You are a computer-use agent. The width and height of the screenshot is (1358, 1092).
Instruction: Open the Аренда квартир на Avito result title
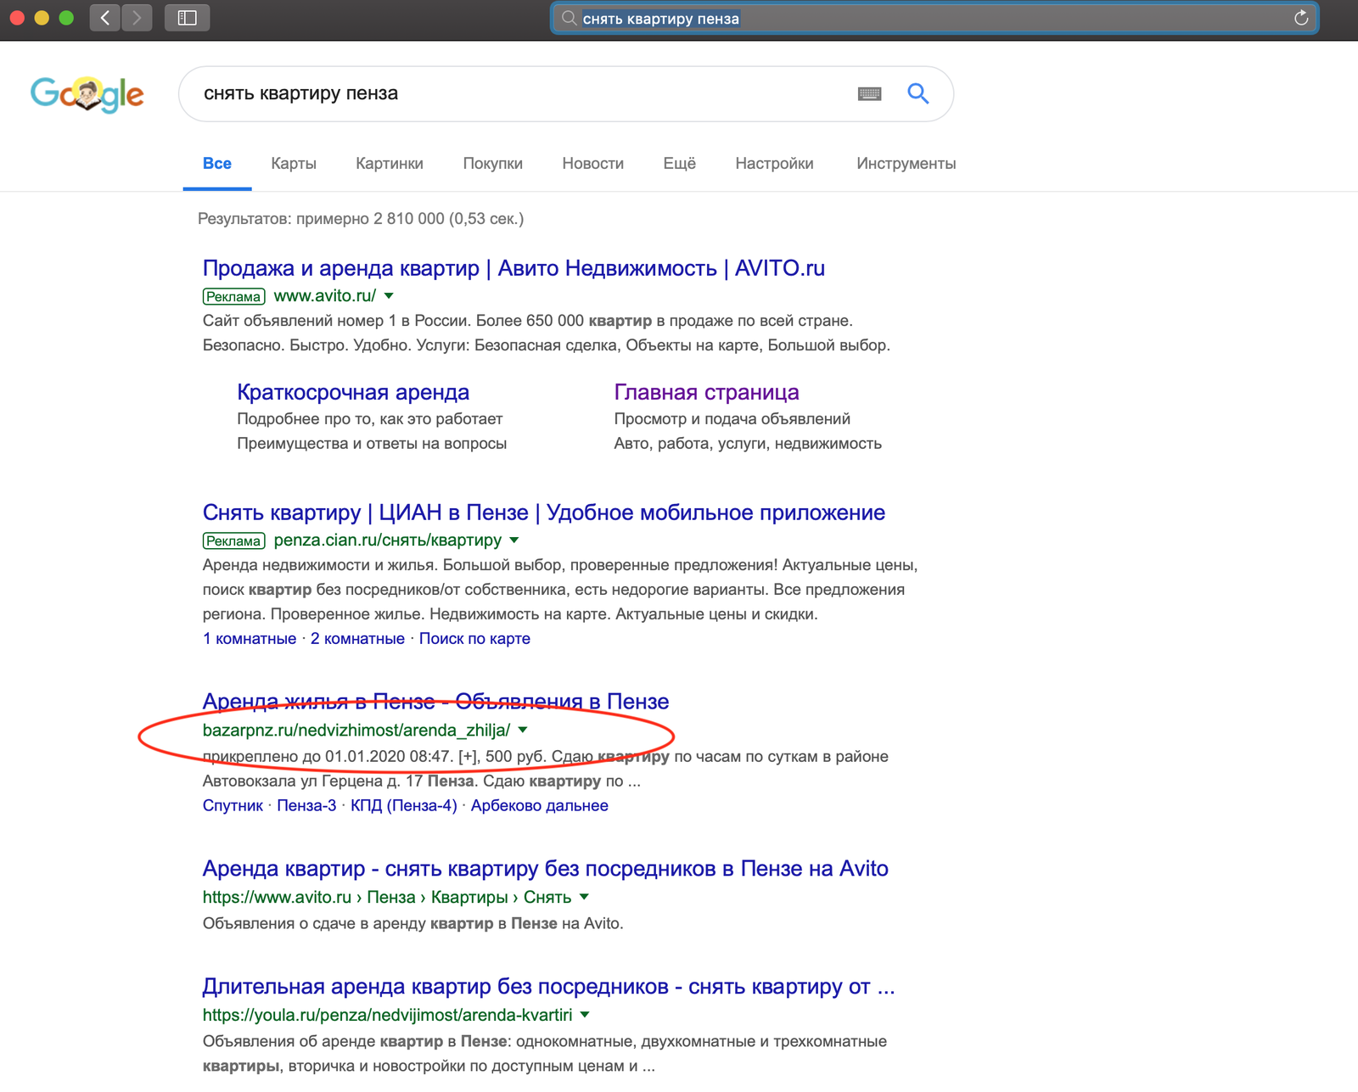click(546, 869)
